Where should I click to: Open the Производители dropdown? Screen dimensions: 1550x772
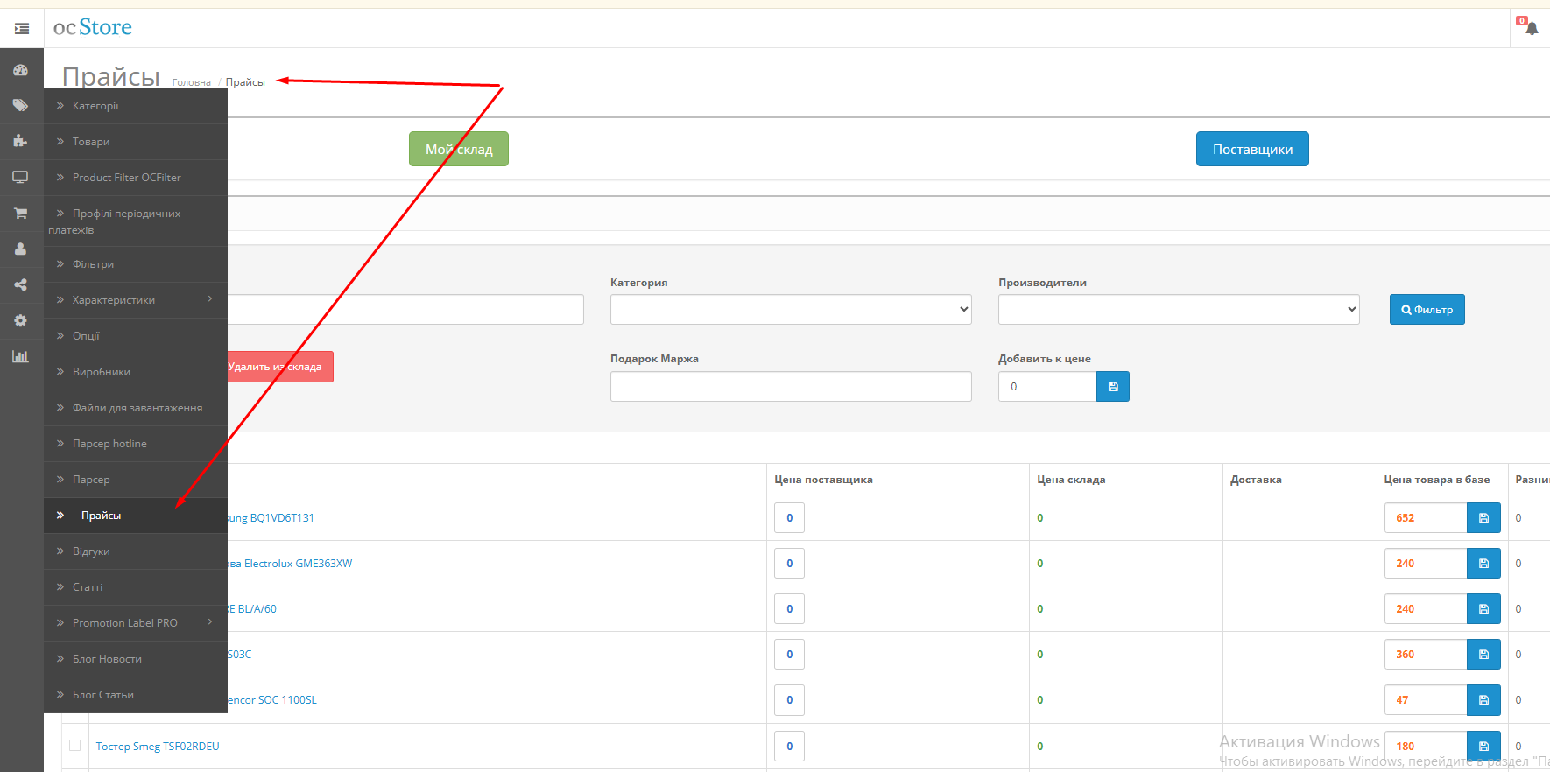pyautogui.click(x=1178, y=310)
